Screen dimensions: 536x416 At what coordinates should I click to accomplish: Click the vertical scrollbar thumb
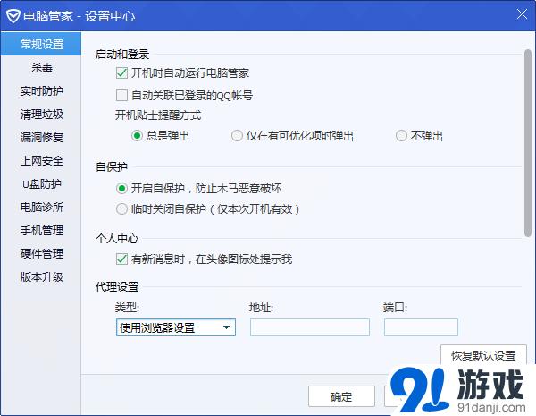click(x=528, y=143)
